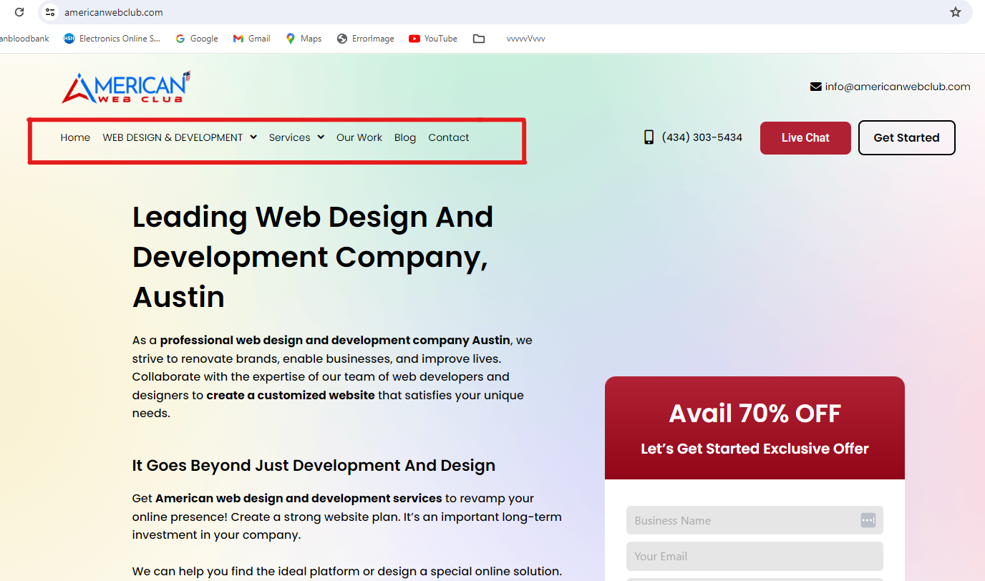
Task: Click the Business Name input field
Action: [x=754, y=520]
